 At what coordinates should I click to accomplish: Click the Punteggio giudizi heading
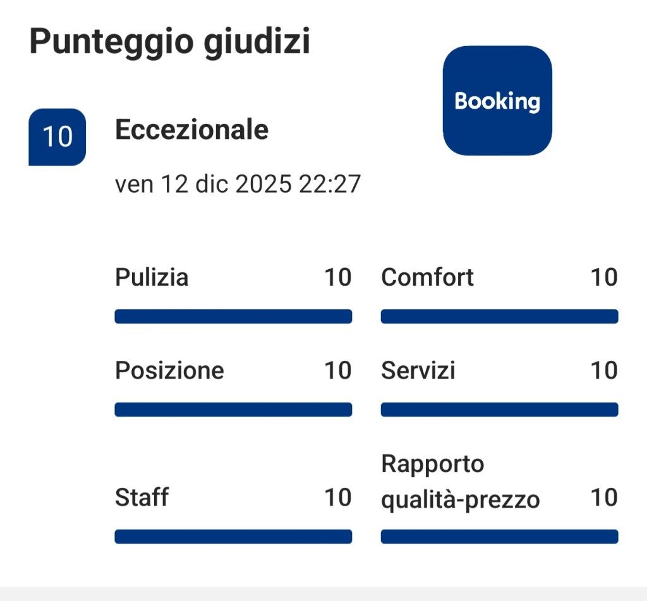click(170, 42)
